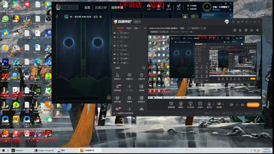Add 多媒体 multimedia source
This screenshot has width=274, height=154.
[200, 105]
